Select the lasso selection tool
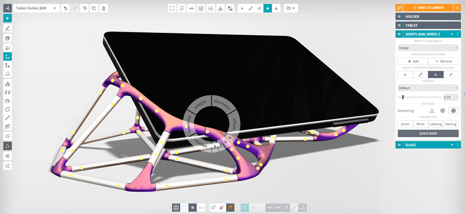The image size is (465, 214). [x=181, y=8]
